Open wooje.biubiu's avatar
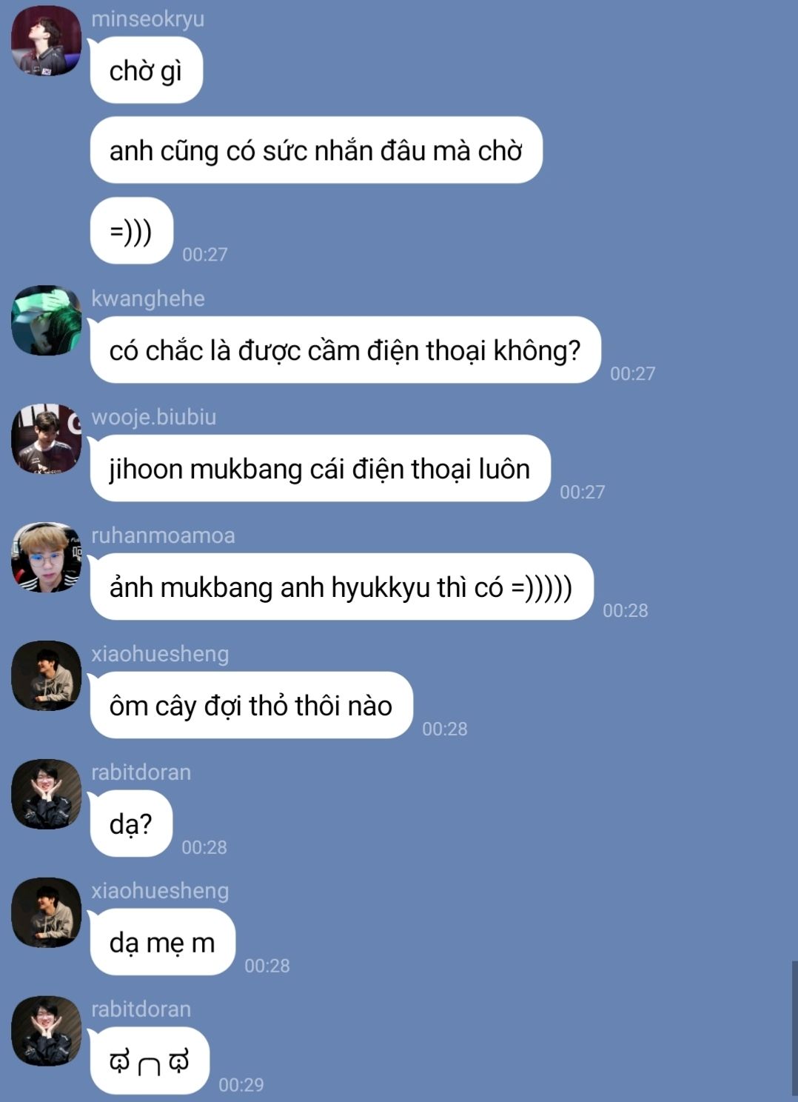798x1102 pixels. (46, 438)
